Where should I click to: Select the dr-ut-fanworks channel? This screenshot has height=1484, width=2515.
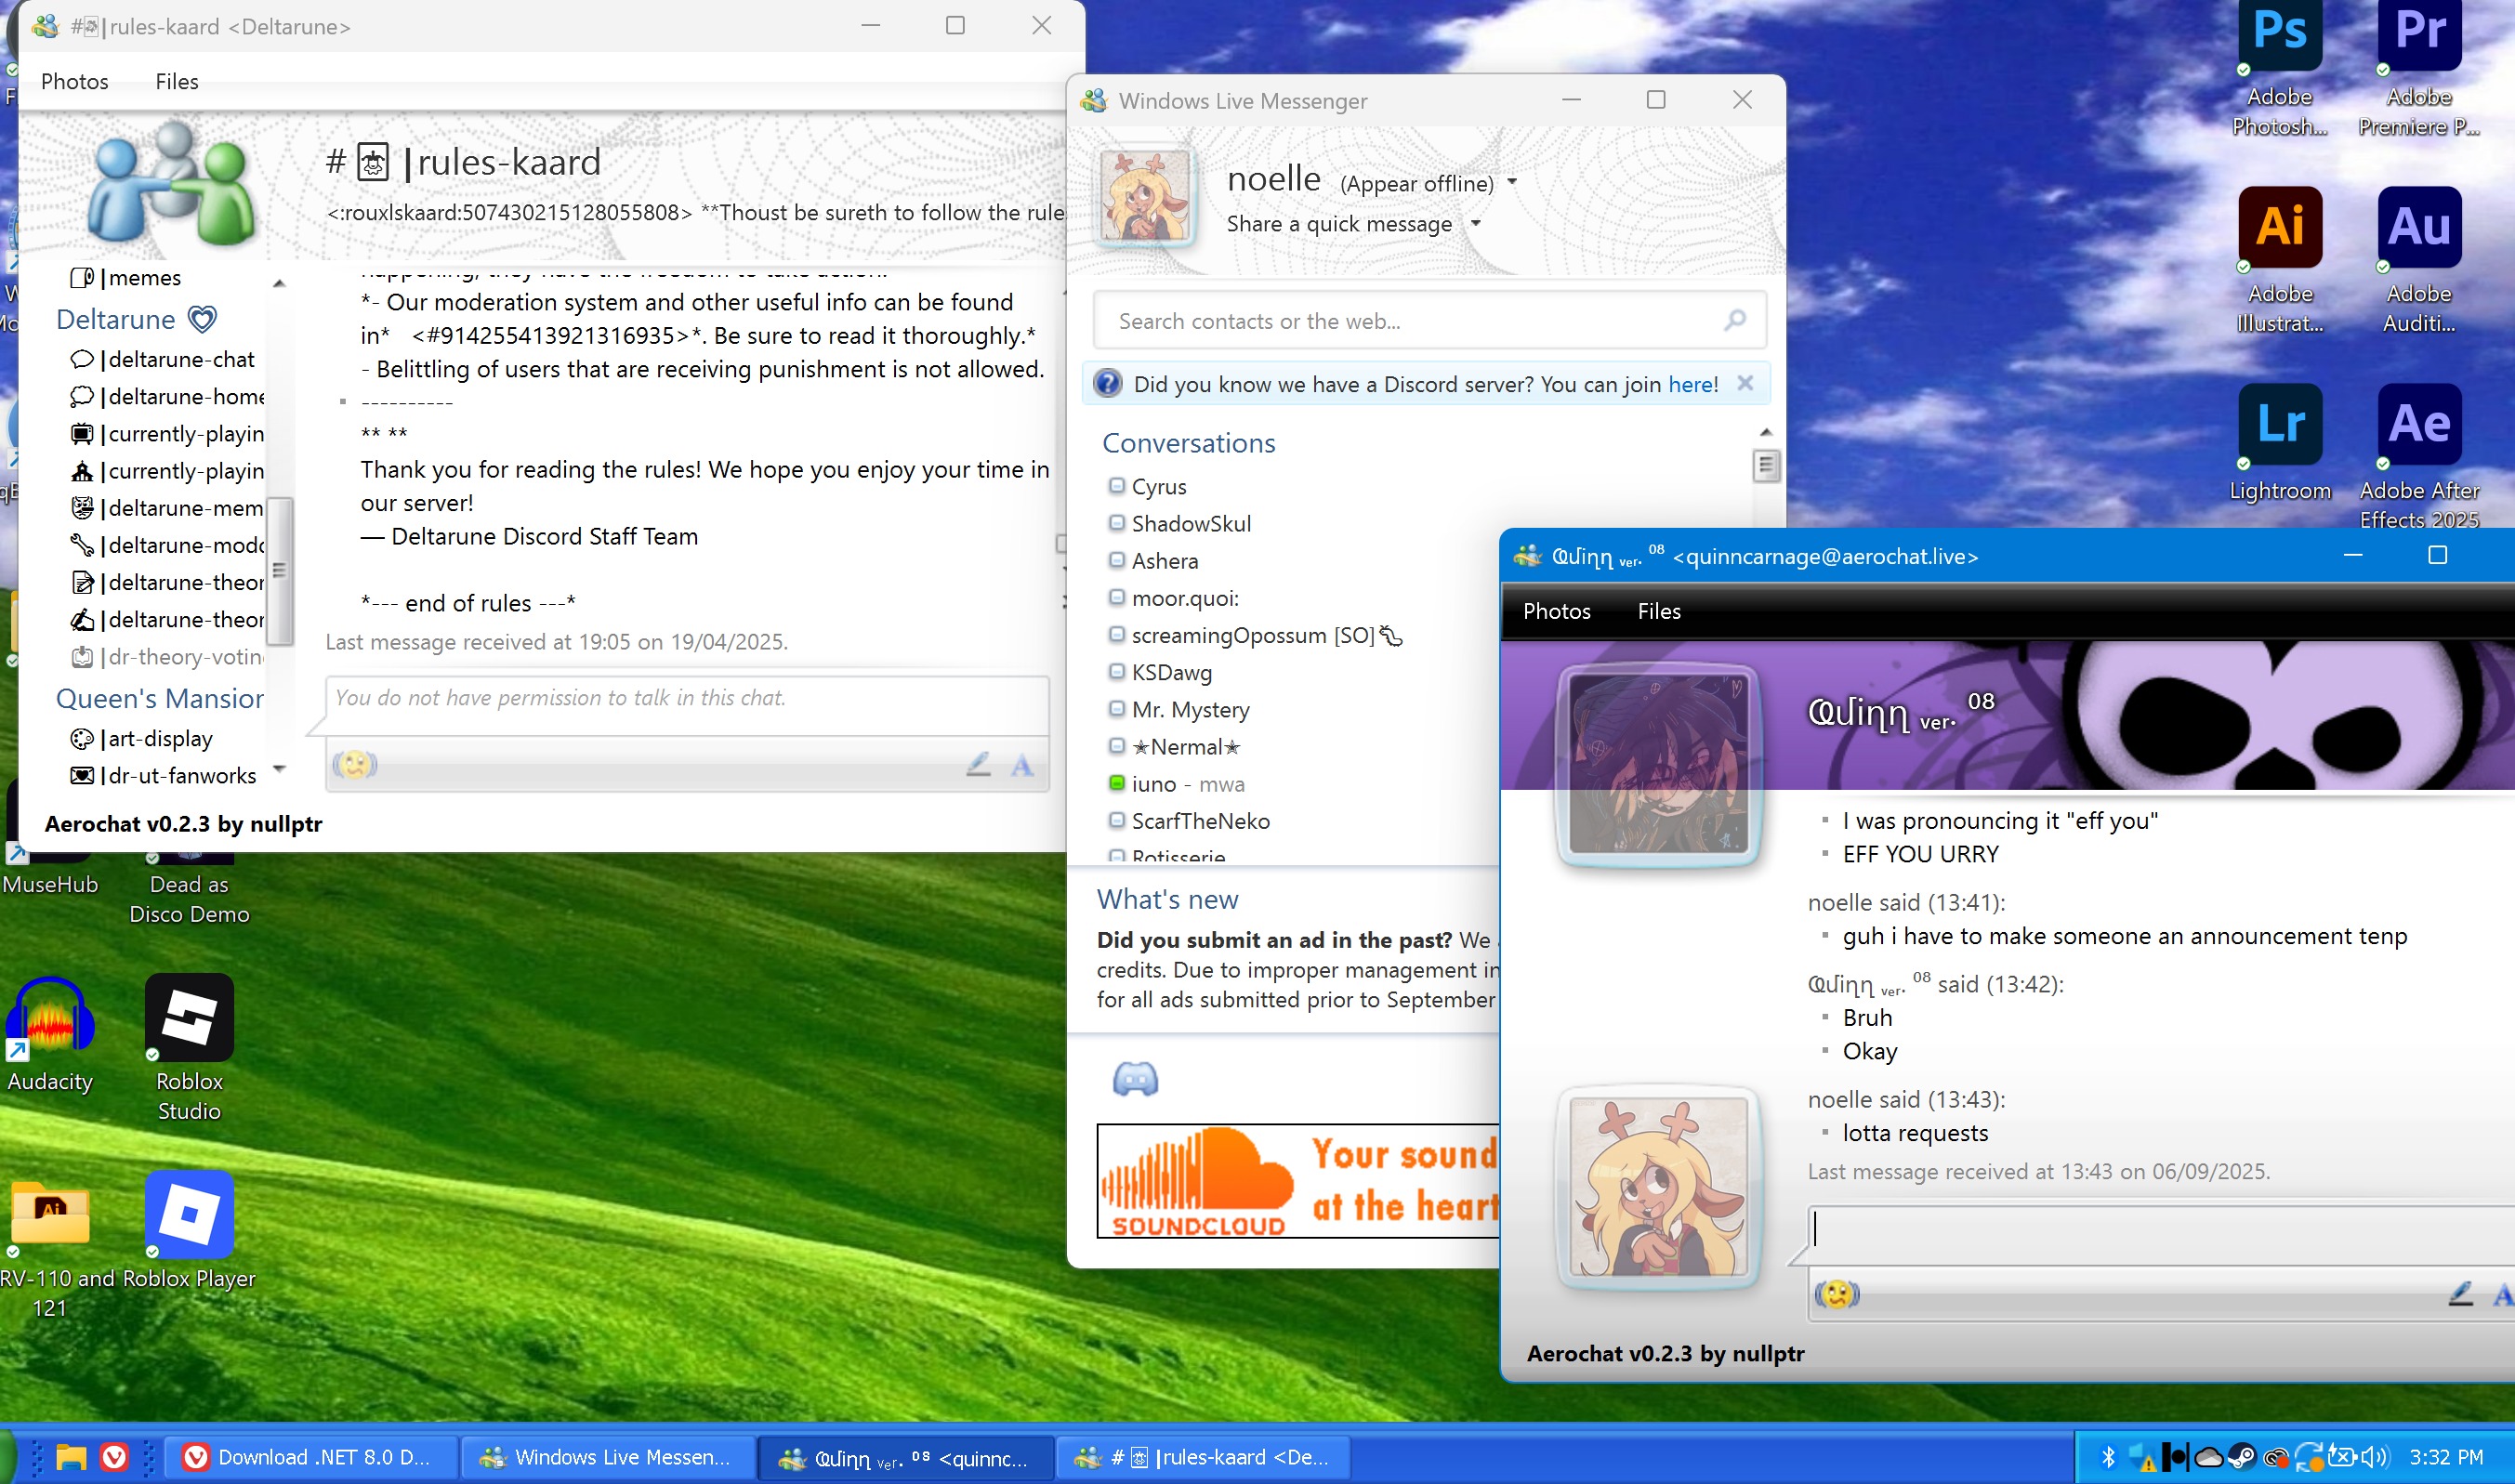(x=162, y=775)
